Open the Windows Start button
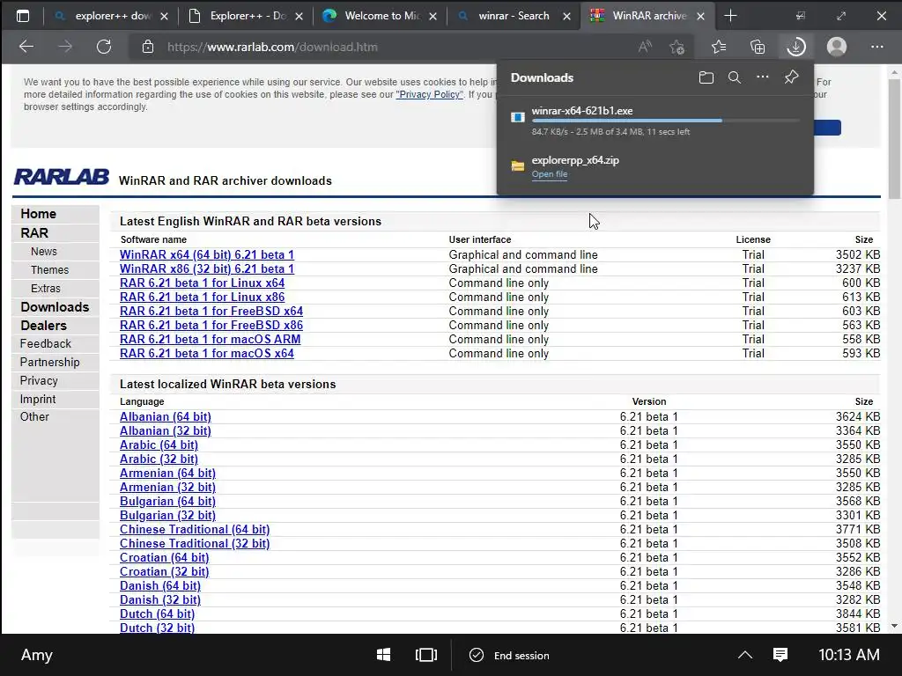 tap(384, 655)
